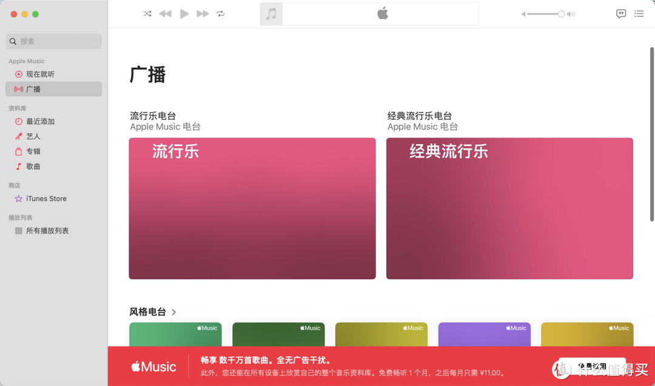655x386 pixels.
Task: Click the 商店 sidebar section header
Action: coord(14,185)
